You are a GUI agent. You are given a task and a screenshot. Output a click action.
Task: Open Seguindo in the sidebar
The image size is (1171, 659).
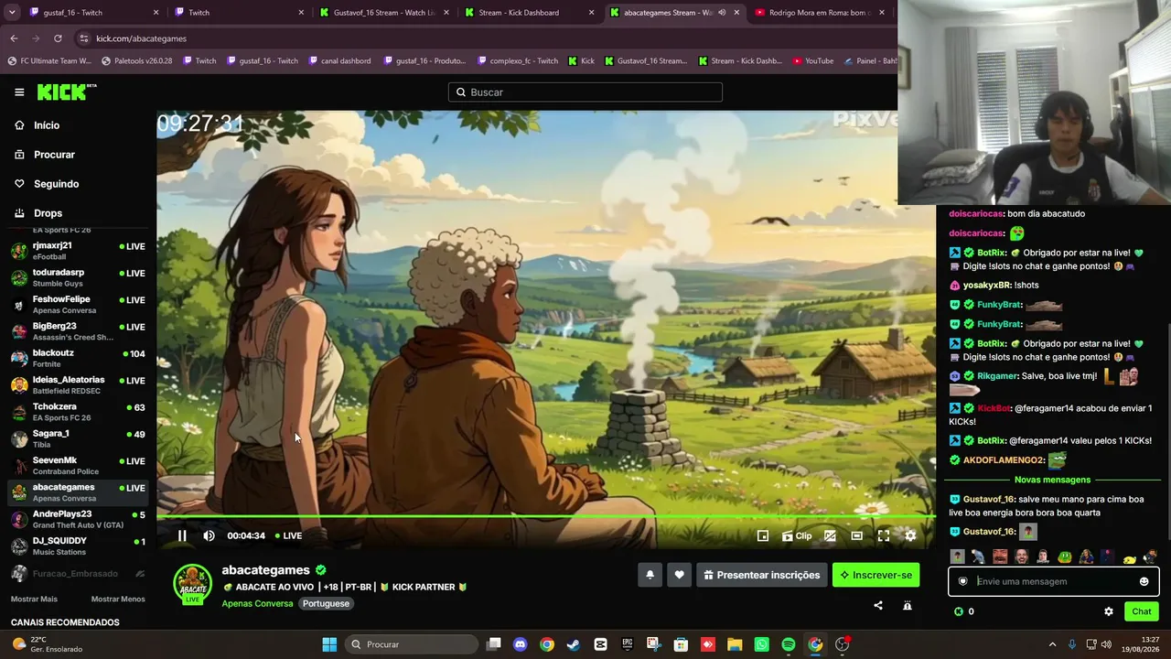(56, 184)
